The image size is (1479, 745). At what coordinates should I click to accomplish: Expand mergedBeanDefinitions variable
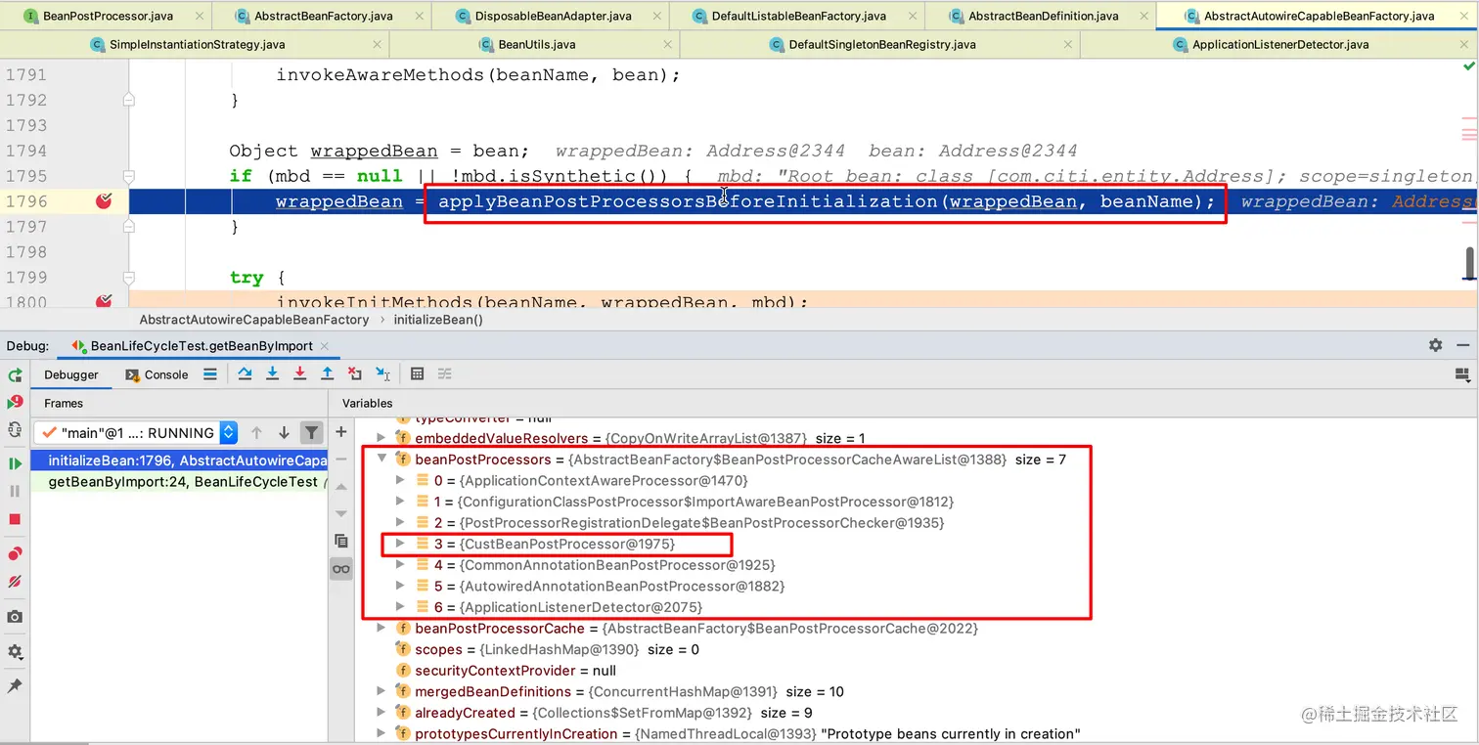[x=381, y=691]
